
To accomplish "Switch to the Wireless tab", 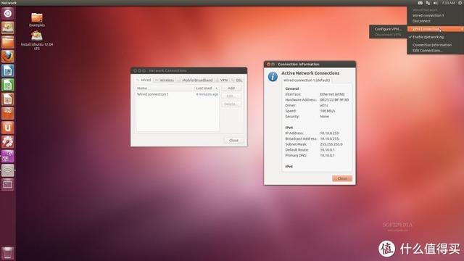I will pos(165,80).
